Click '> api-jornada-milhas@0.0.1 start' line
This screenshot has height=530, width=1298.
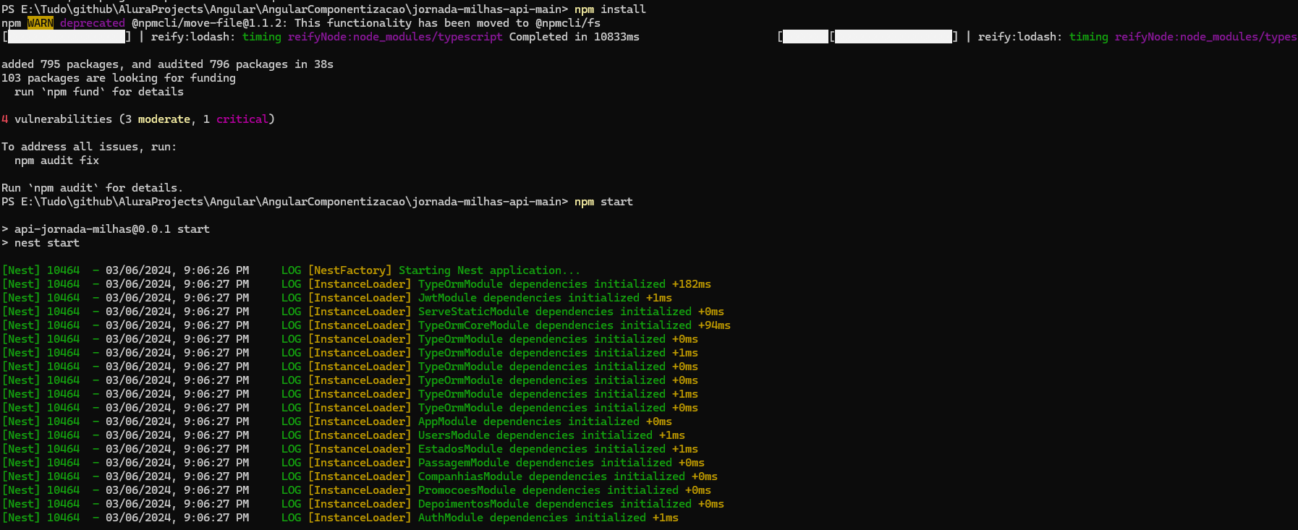tap(106, 229)
